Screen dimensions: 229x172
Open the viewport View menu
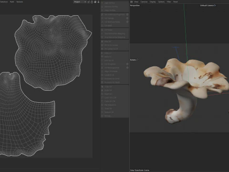click(136, 2)
